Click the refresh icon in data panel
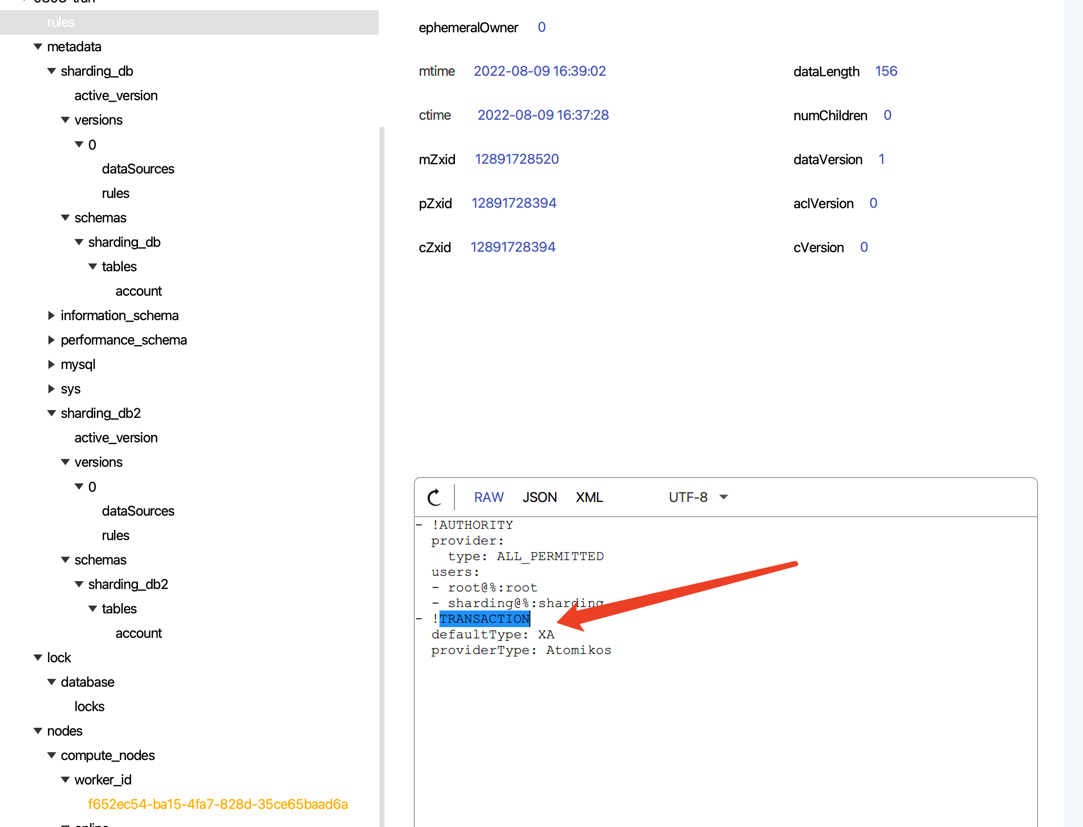Viewport: 1083px width, 827px height. click(434, 497)
